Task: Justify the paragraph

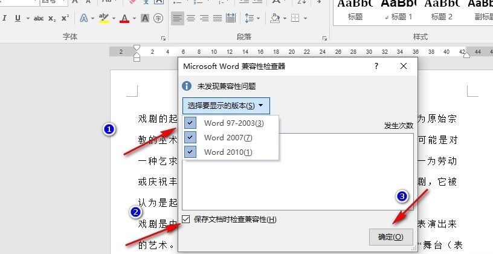Action: pos(217,18)
